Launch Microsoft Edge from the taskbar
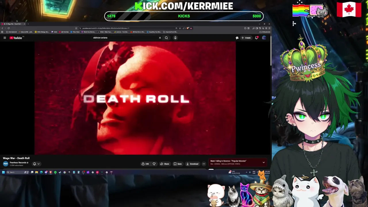Viewport: 368px width, 207px height. pos(41,172)
